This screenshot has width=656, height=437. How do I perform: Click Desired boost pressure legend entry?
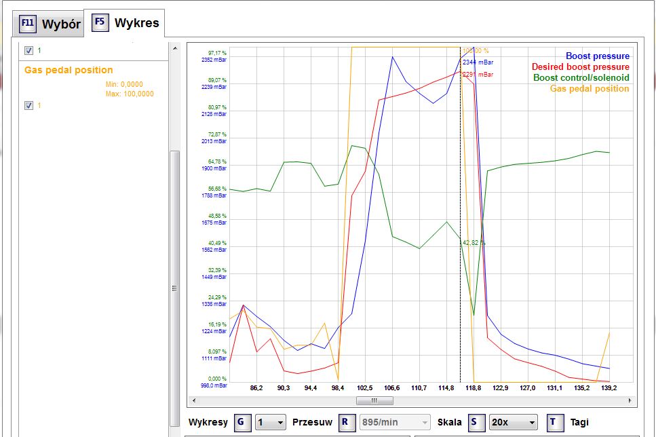(x=580, y=67)
